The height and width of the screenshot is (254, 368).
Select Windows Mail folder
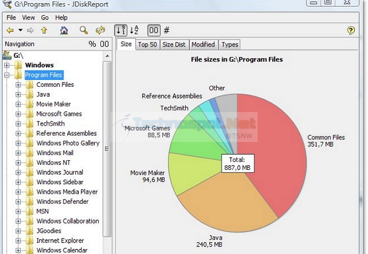pyautogui.click(x=55, y=153)
